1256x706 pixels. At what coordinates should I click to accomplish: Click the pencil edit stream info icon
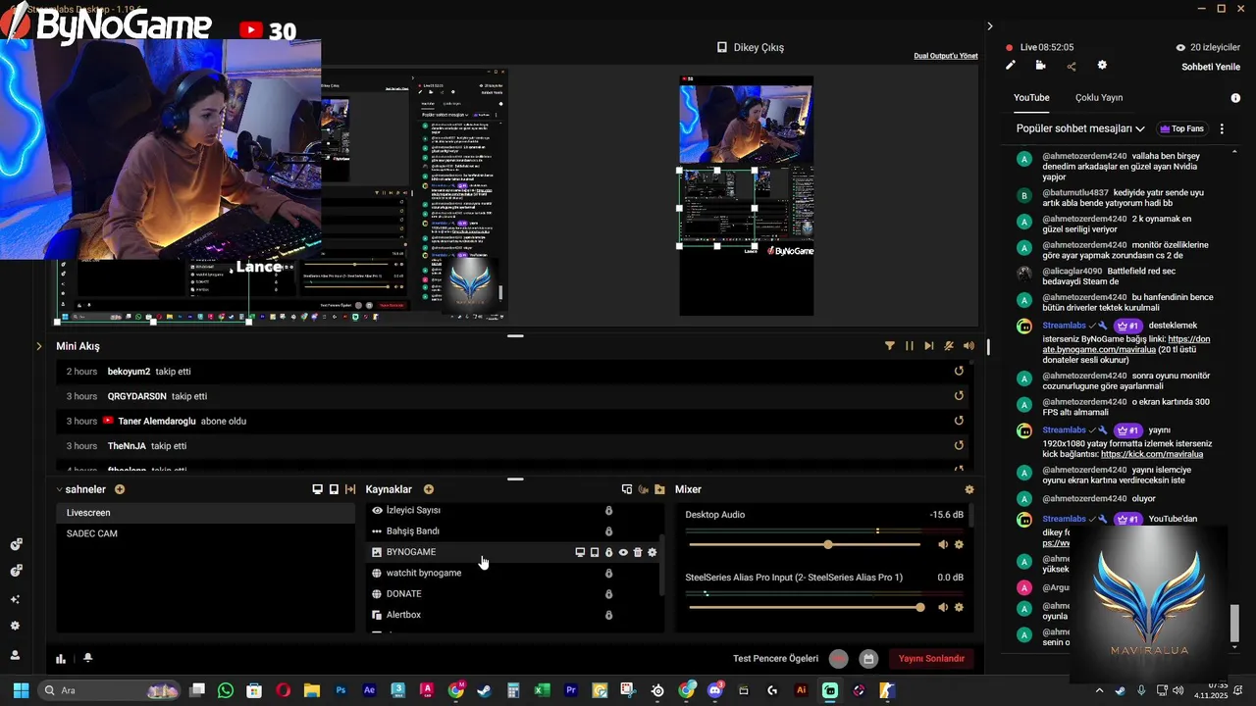[x=1010, y=66]
